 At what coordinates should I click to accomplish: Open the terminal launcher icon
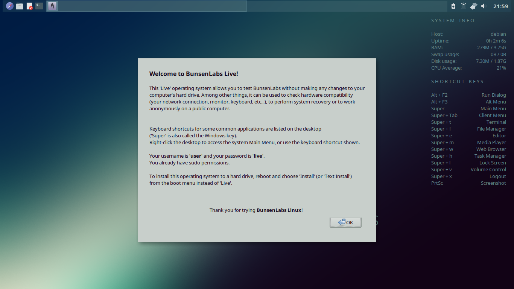click(39, 6)
